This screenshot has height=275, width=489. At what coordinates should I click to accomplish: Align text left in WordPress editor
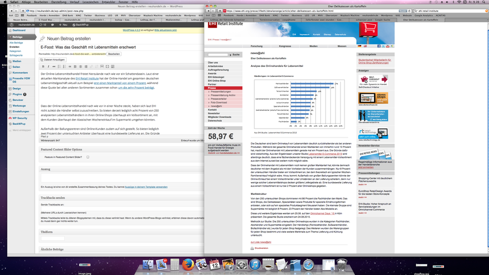point(75,66)
